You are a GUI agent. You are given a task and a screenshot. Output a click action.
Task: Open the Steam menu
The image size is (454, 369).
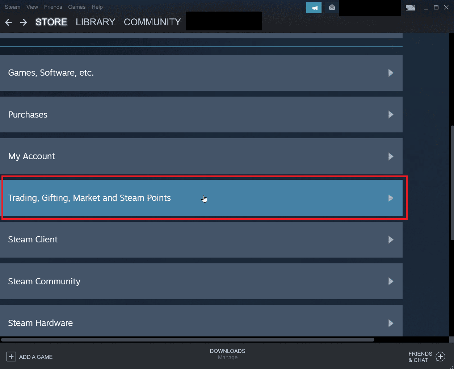click(12, 7)
